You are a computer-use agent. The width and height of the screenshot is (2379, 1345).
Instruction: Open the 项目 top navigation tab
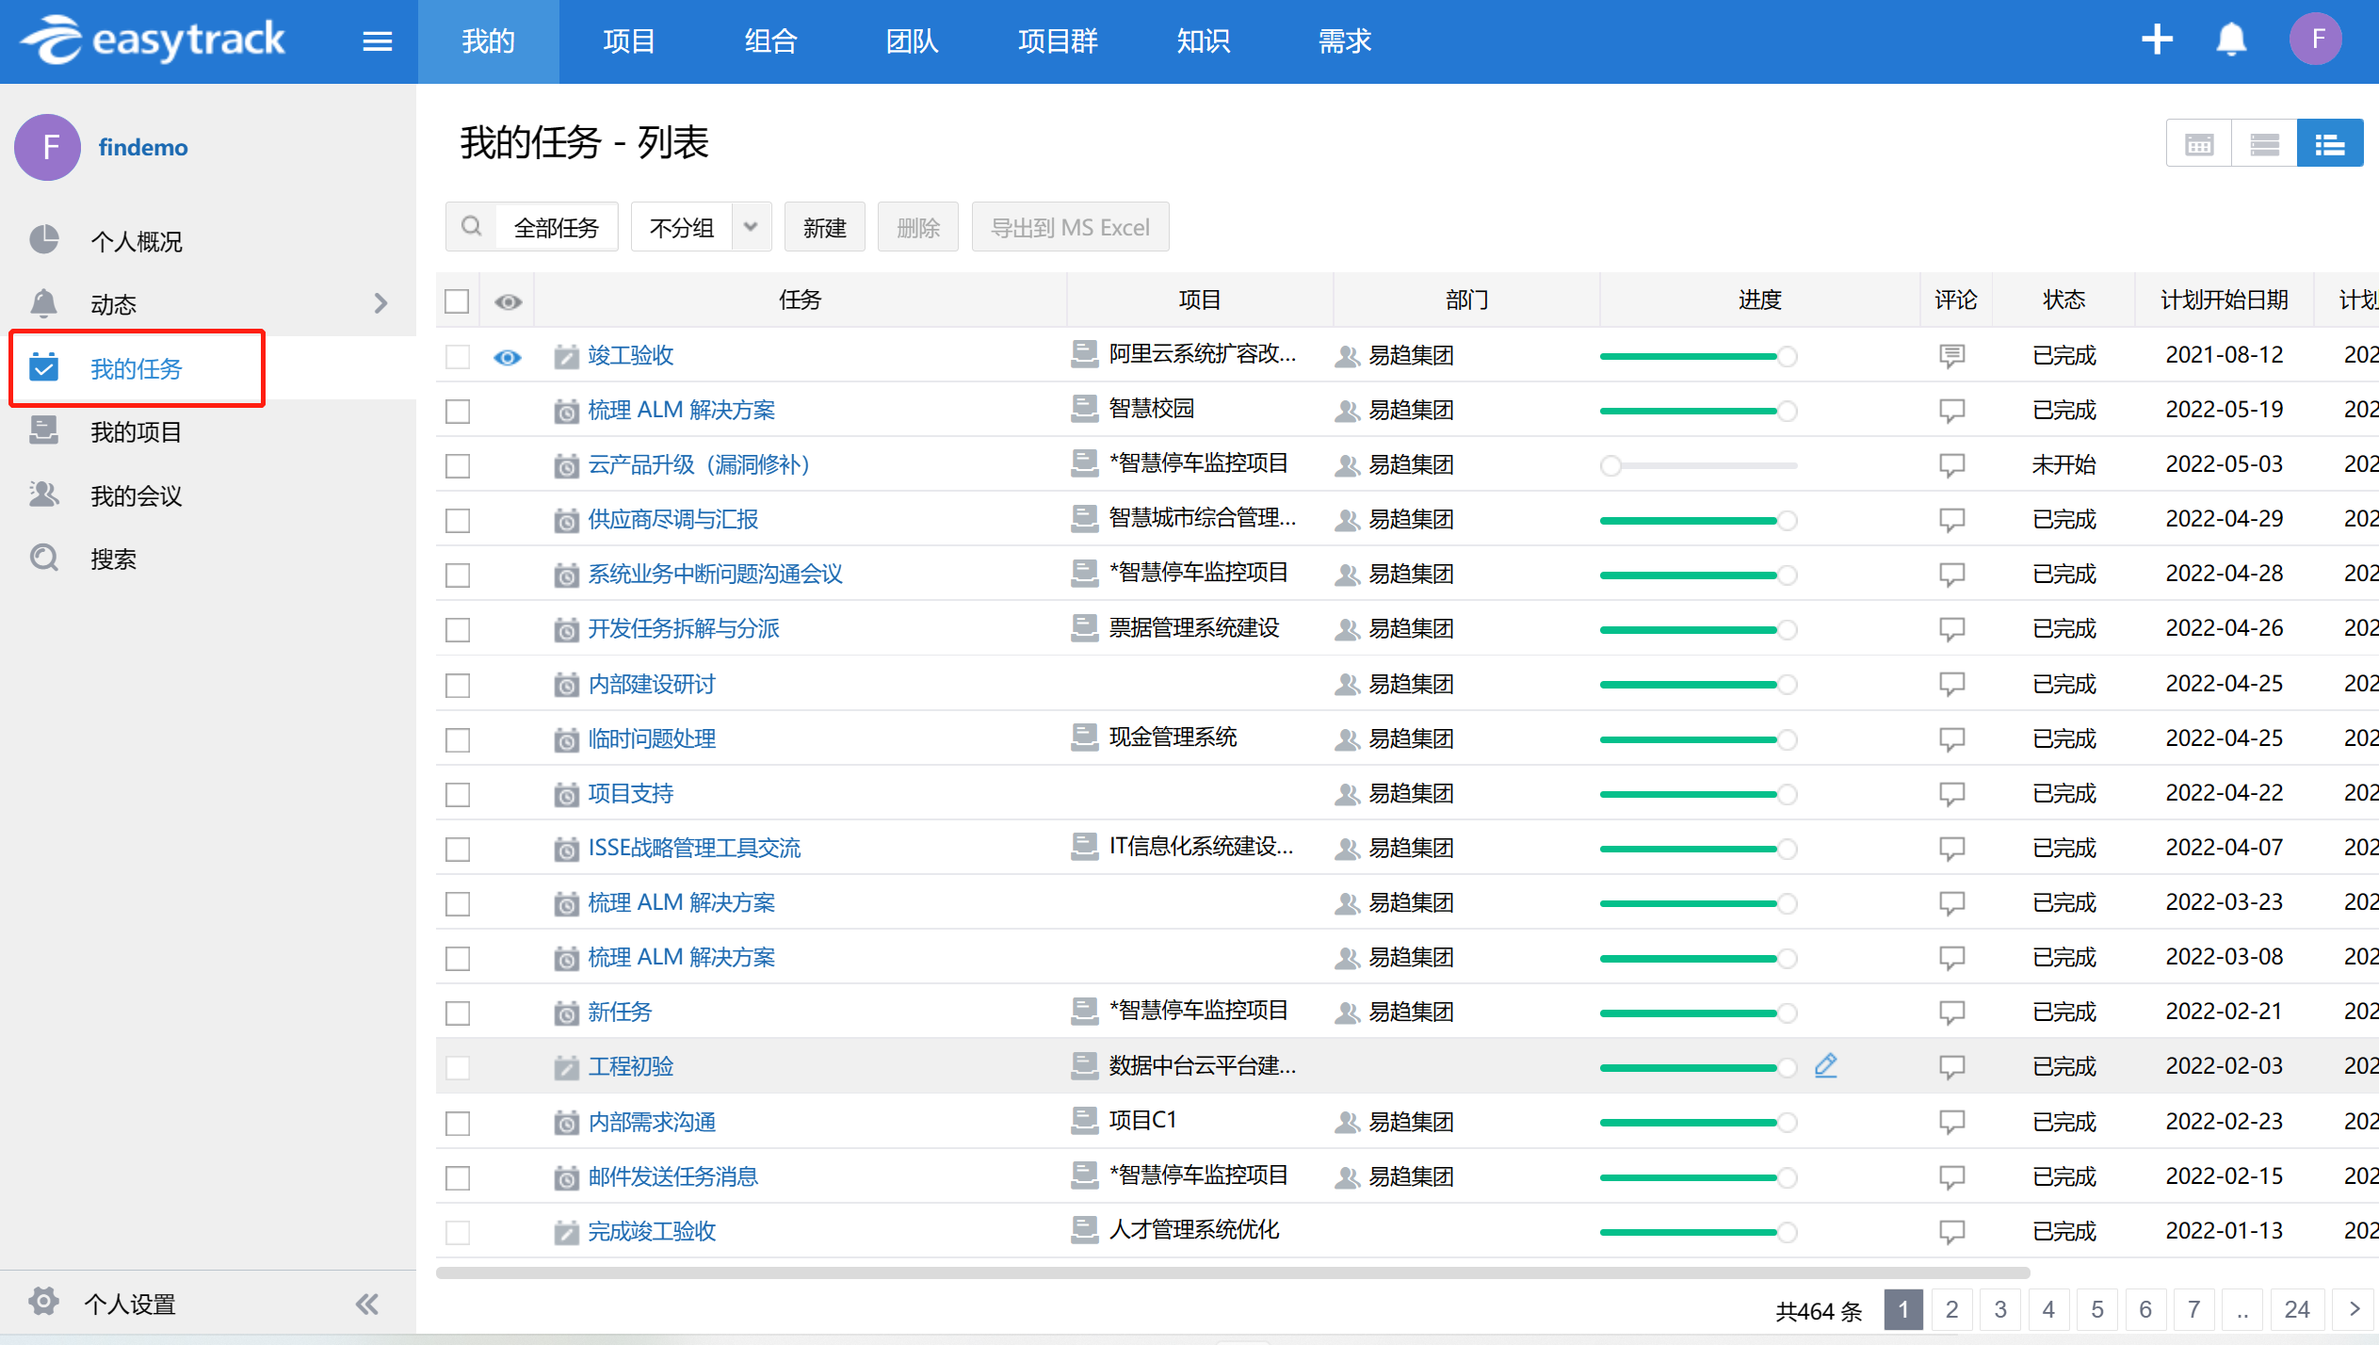click(x=628, y=41)
